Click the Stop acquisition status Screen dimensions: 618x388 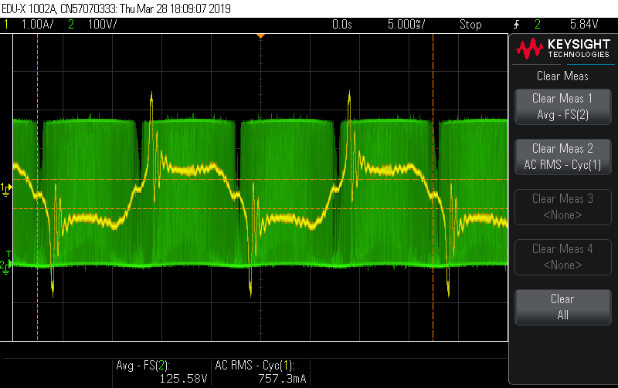point(470,25)
